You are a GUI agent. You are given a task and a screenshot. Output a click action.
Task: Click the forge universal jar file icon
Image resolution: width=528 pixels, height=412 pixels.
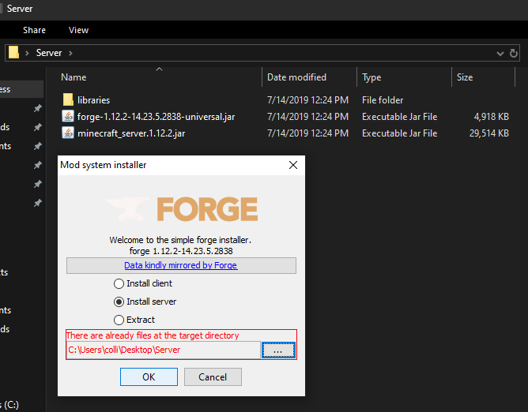(68, 117)
